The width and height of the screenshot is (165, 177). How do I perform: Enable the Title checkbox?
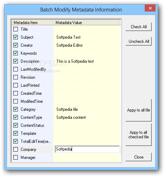(15, 29)
